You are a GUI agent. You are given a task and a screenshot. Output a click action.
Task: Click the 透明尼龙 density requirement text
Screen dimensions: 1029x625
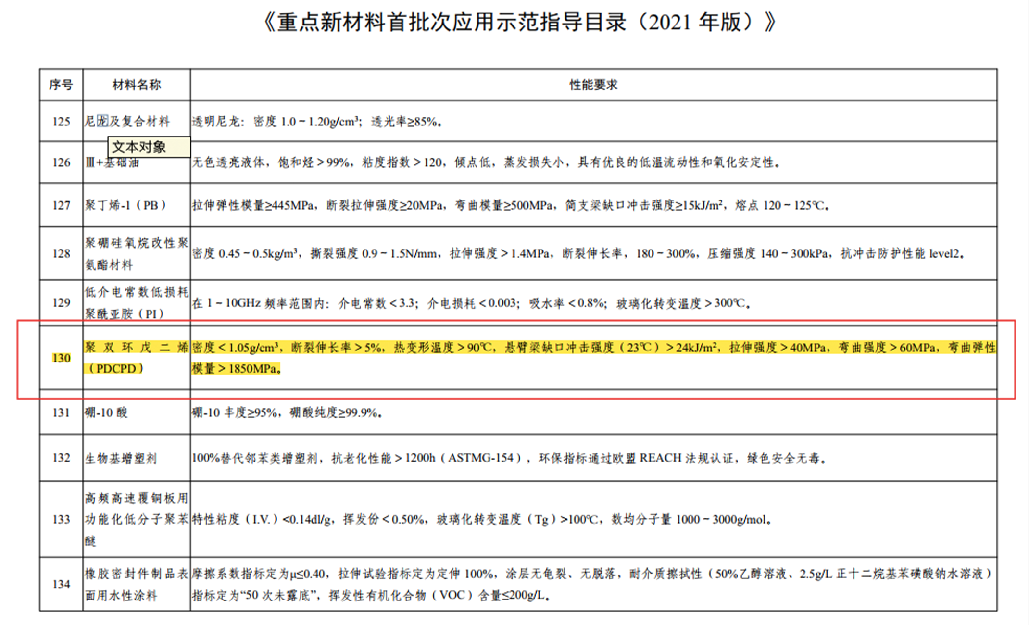(x=317, y=122)
